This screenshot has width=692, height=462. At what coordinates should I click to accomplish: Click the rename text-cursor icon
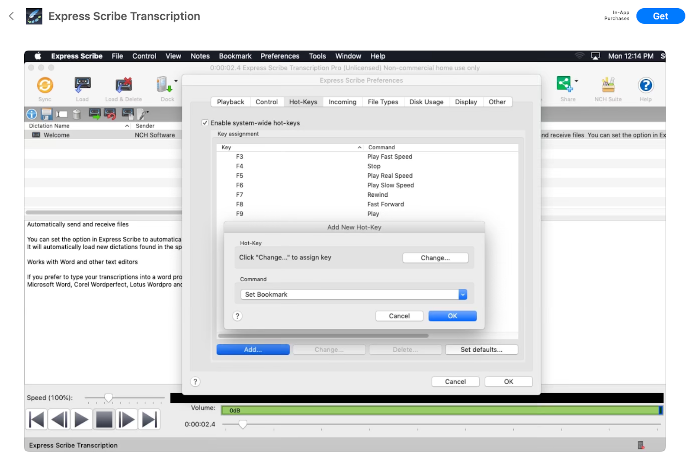coord(62,114)
